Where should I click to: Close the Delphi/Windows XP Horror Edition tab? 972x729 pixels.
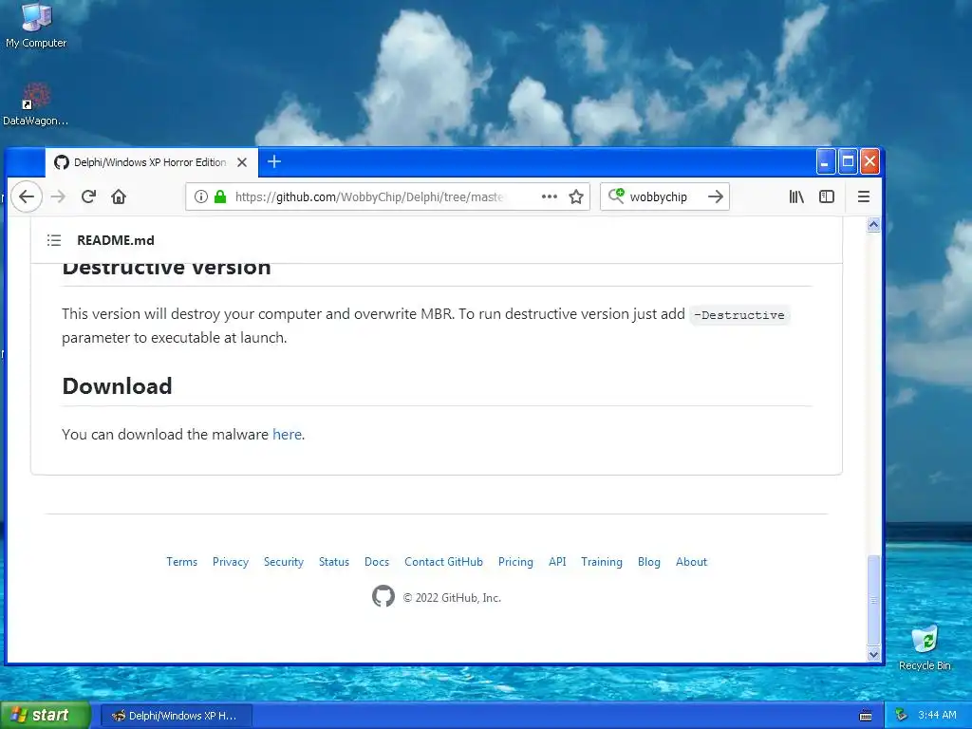242,162
